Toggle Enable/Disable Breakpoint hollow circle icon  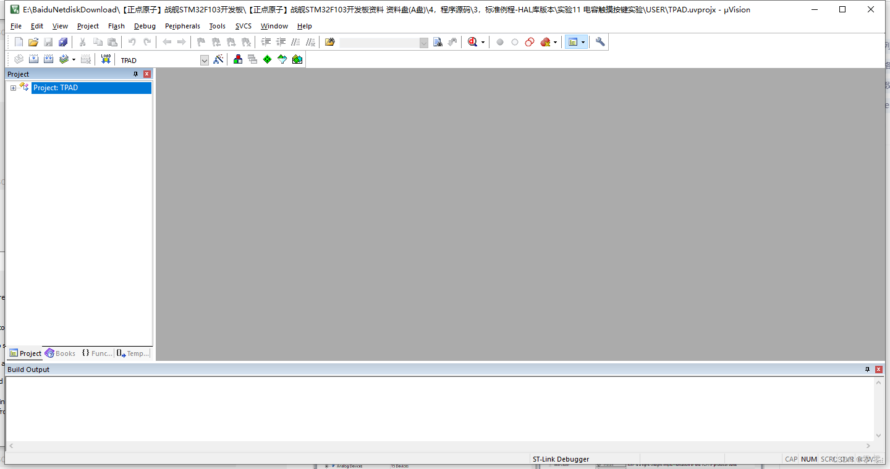pos(515,42)
